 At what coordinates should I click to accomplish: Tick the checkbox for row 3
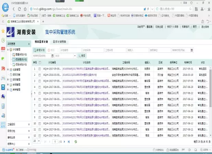[40, 81]
